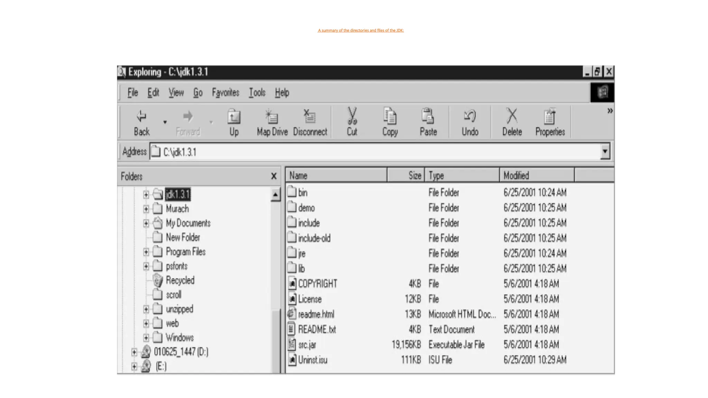Screen dimensions: 708x398
Task: Expand the unzipped tree node
Action: pos(146,309)
